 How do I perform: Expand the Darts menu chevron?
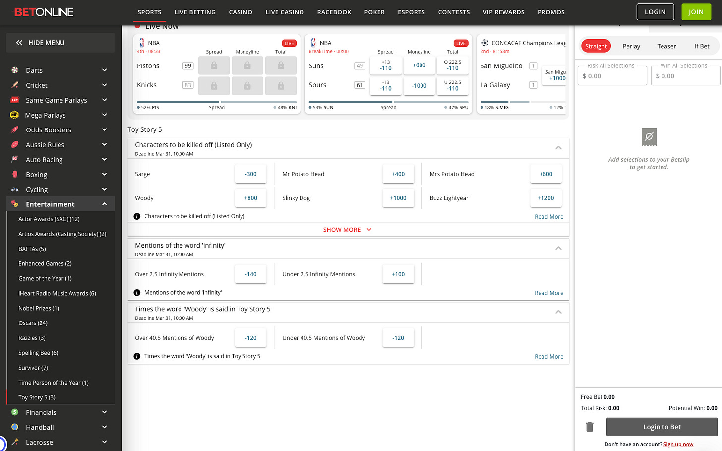pos(105,70)
